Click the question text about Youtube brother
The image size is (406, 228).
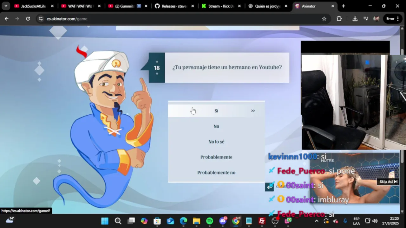pyautogui.click(x=227, y=67)
